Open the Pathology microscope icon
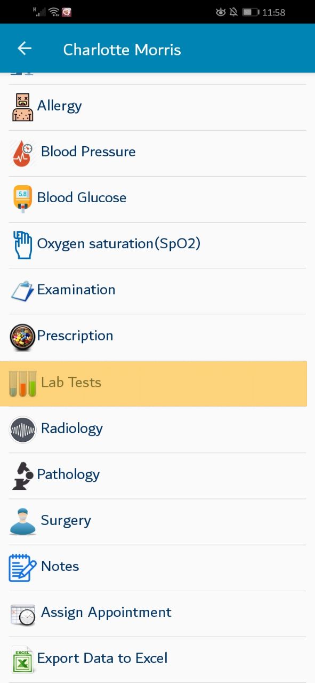The image size is (315, 683). [22, 475]
